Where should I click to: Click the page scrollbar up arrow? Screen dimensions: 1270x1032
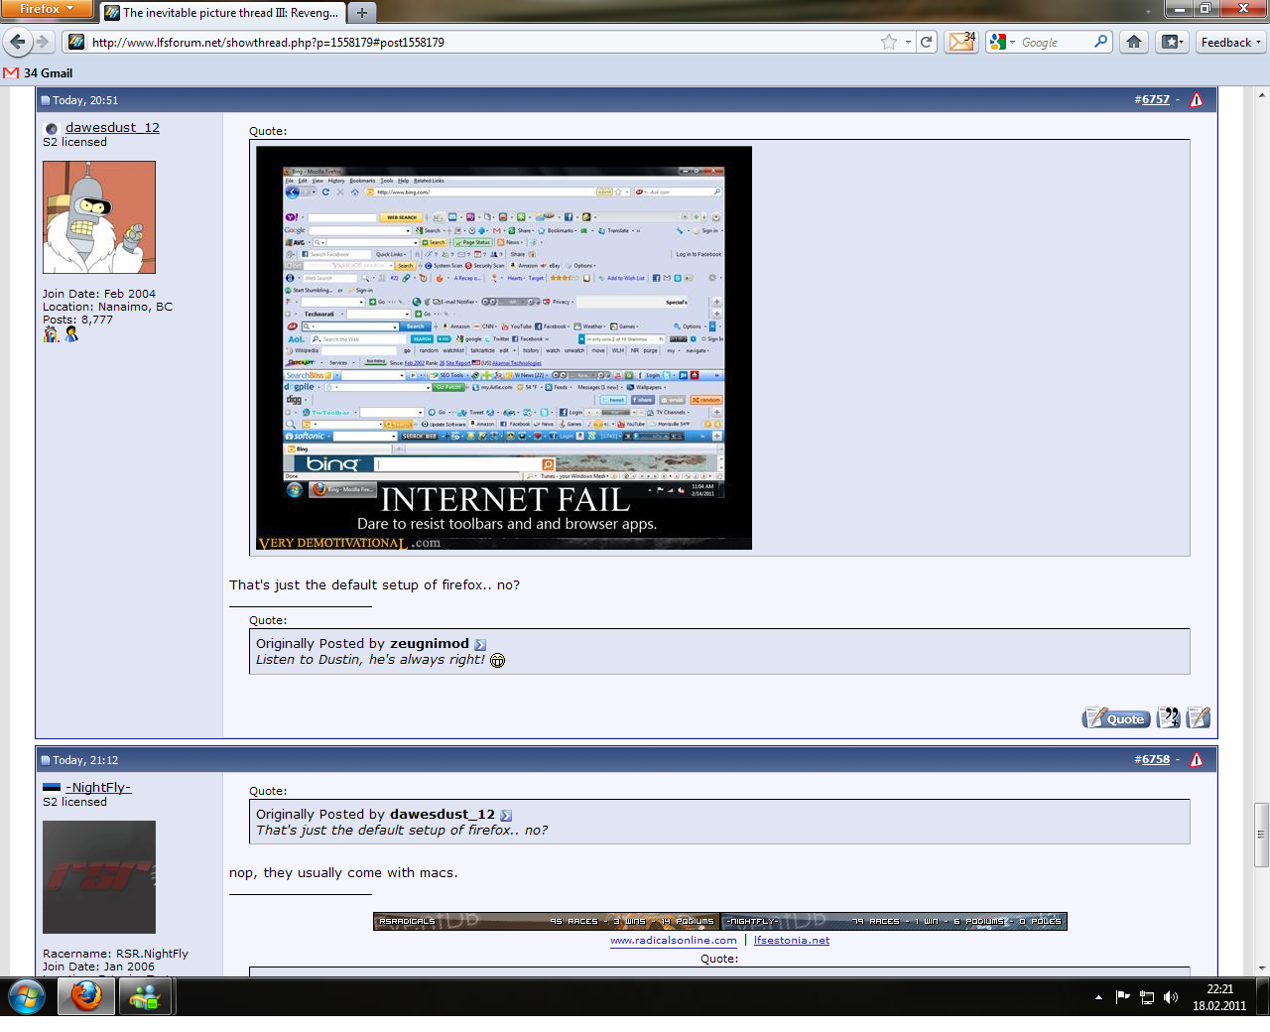[1262, 95]
